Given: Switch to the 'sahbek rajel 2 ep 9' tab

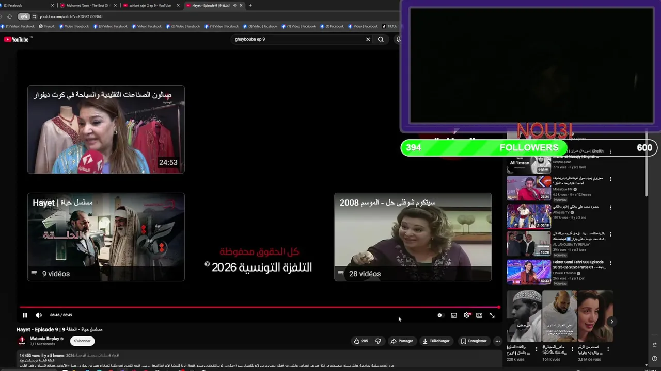Looking at the screenshot, I should 150,5.
